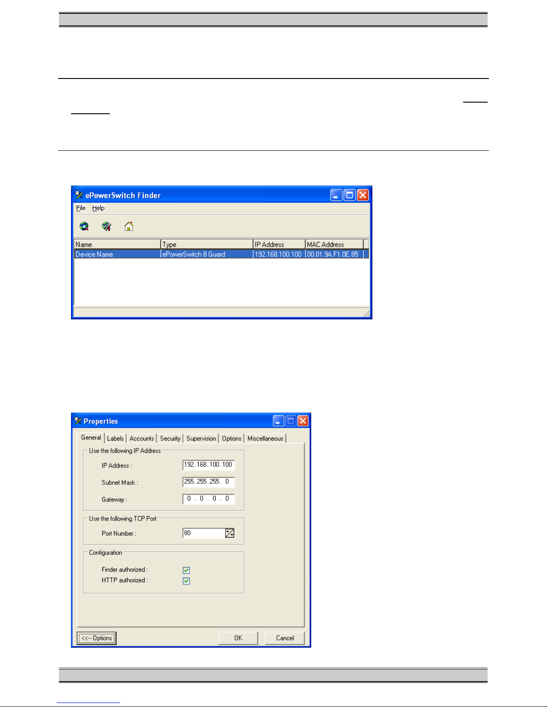Screen dimensions: 547x707
Task: Toggle the HTTP authorized checkbox
Action: (x=186, y=581)
